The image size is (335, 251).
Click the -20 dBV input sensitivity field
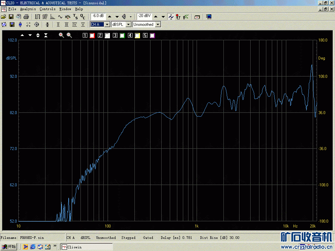click(144, 16)
